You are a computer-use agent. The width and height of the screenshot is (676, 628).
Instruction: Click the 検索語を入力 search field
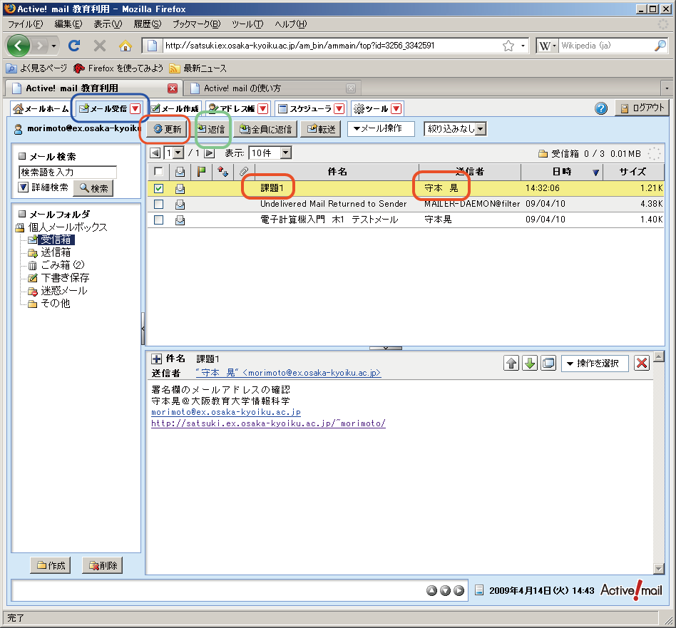(x=68, y=172)
